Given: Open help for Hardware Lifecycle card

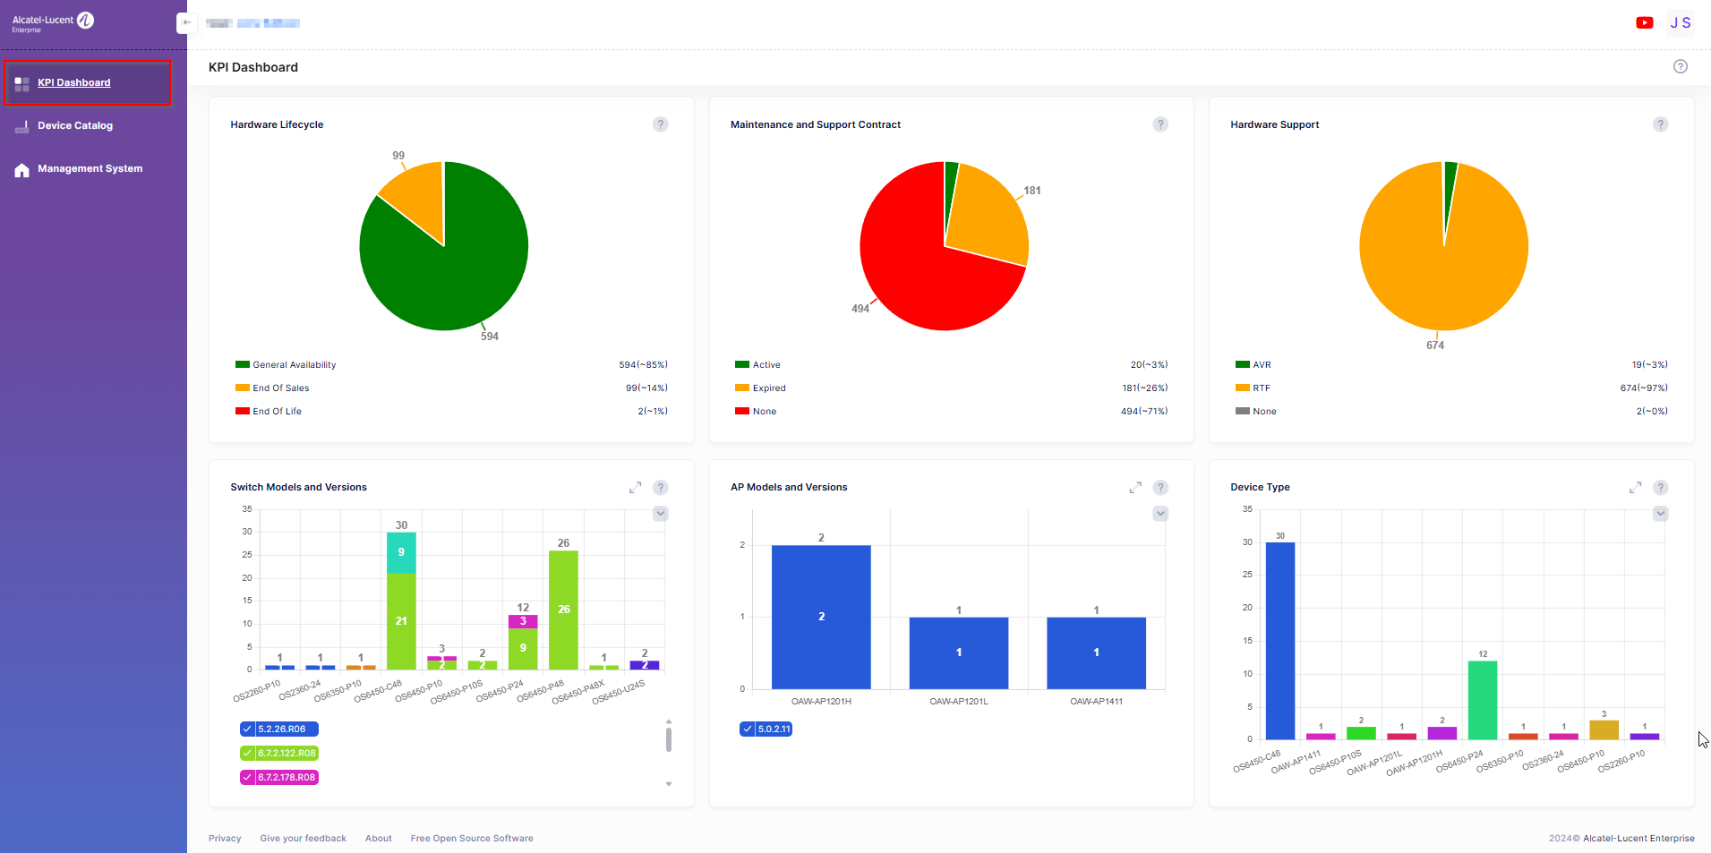Looking at the screenshot, I should coord(660,124).
